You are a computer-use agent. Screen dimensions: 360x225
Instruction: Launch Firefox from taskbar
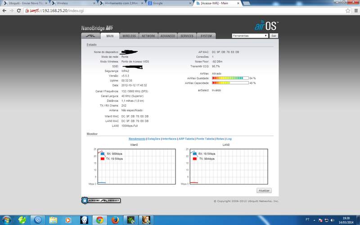[x=115, y=220]
